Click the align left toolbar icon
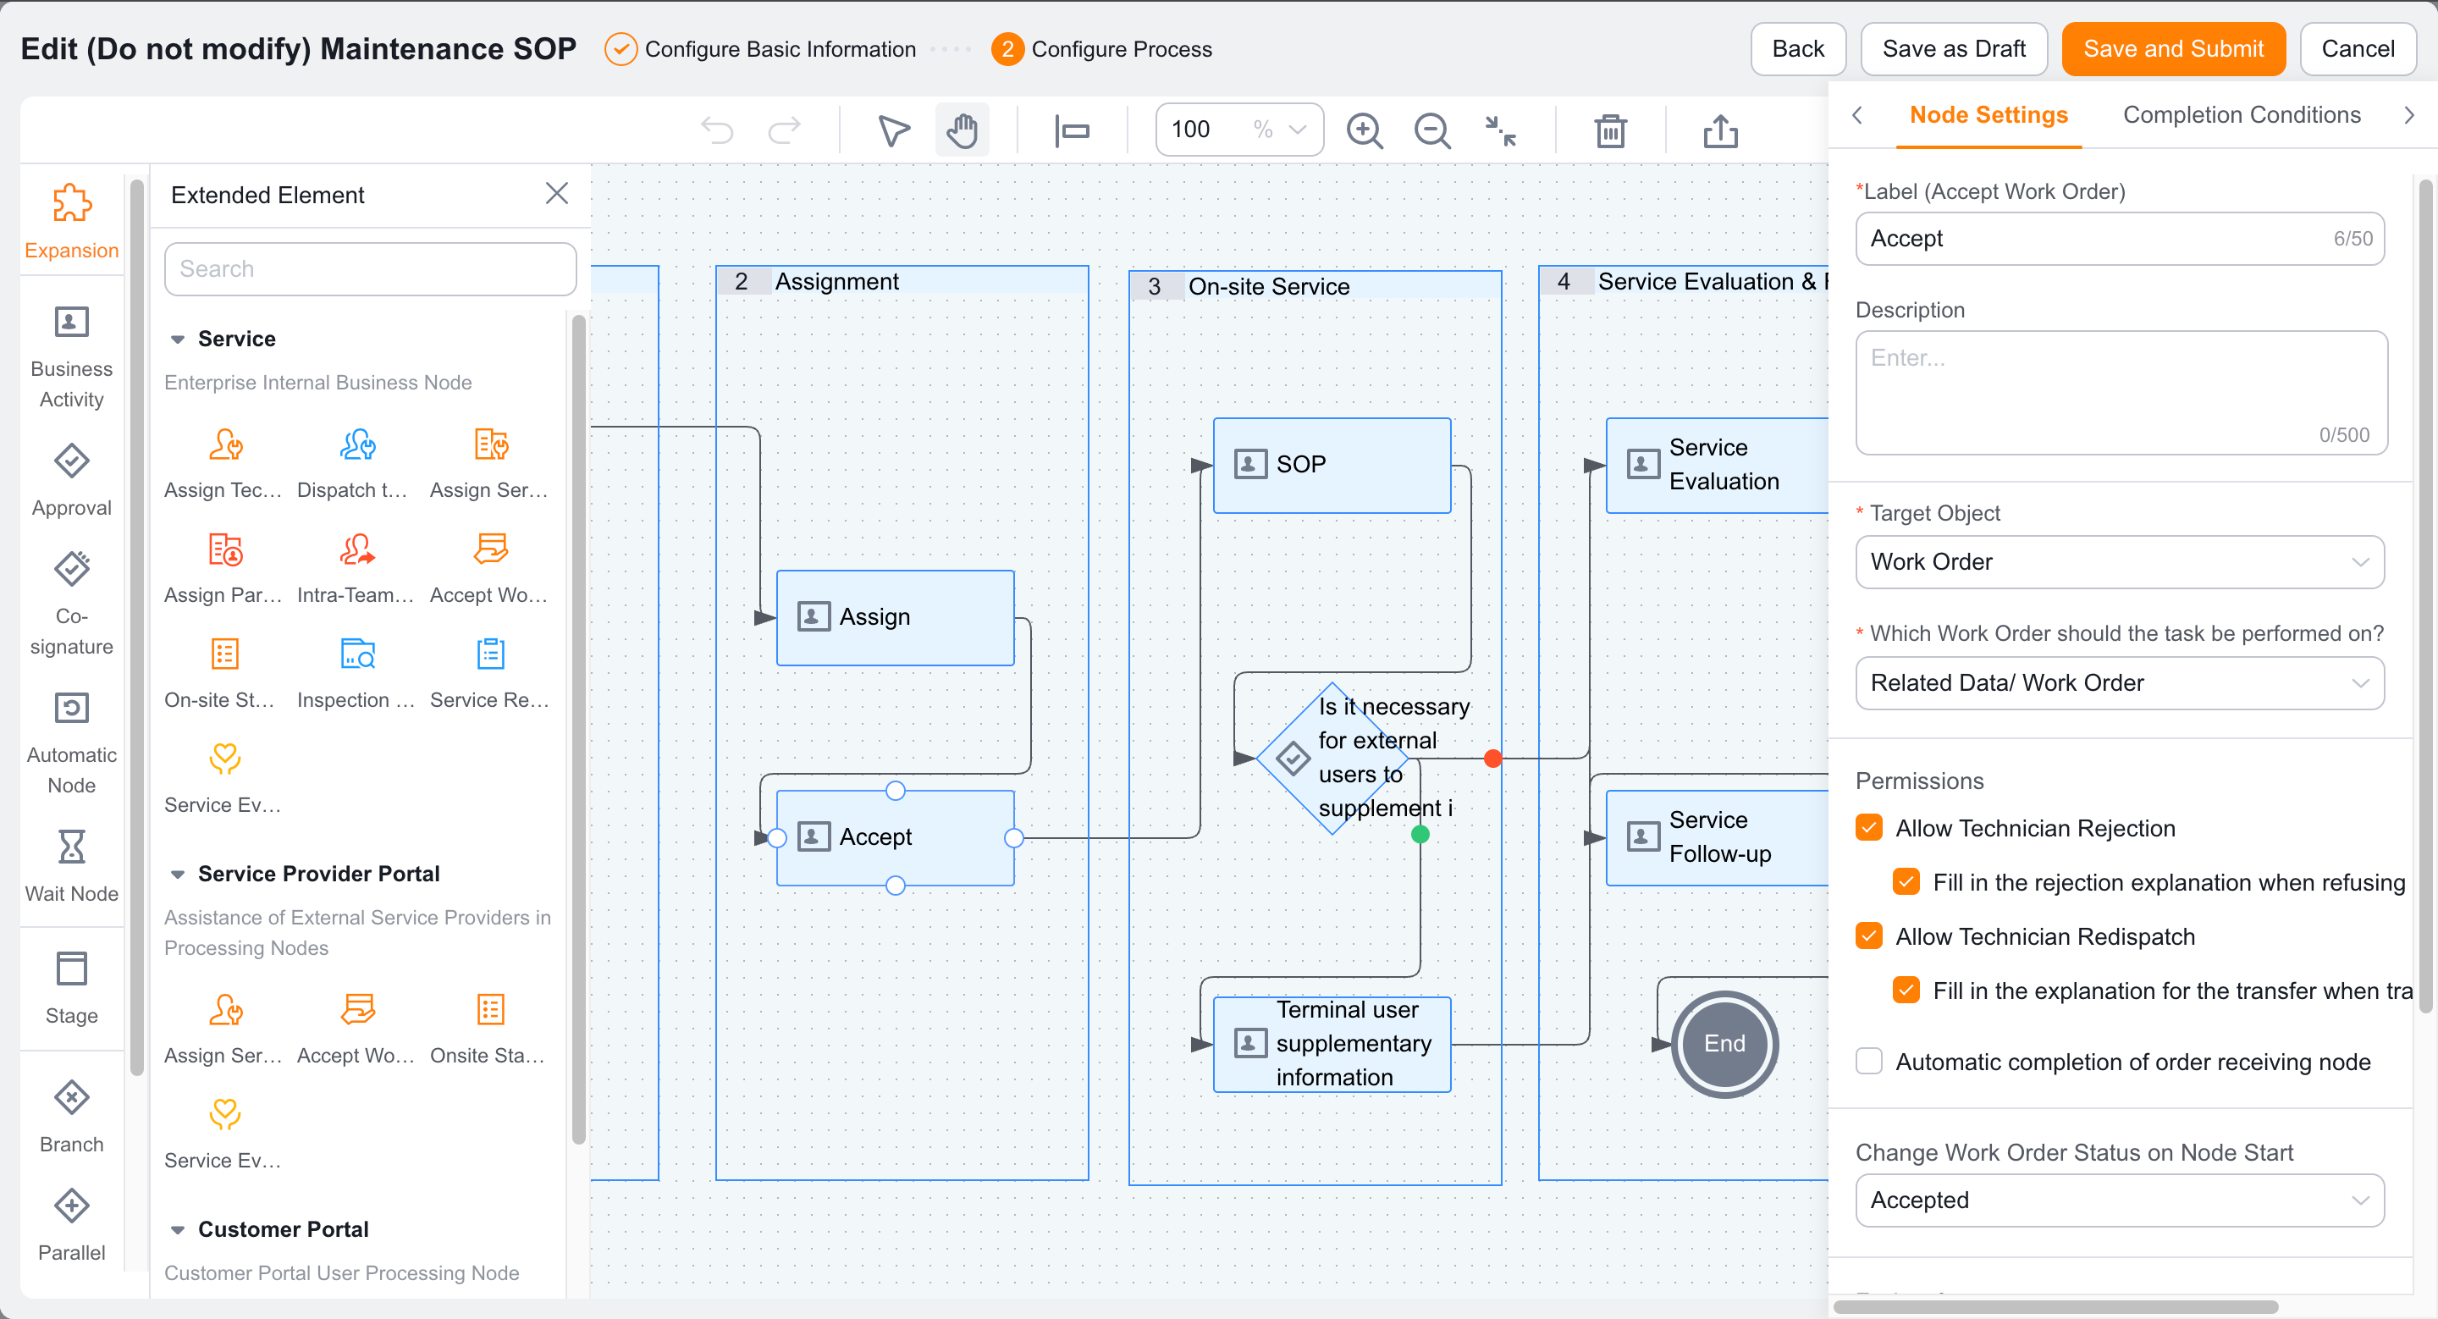 pos(1073,130)
